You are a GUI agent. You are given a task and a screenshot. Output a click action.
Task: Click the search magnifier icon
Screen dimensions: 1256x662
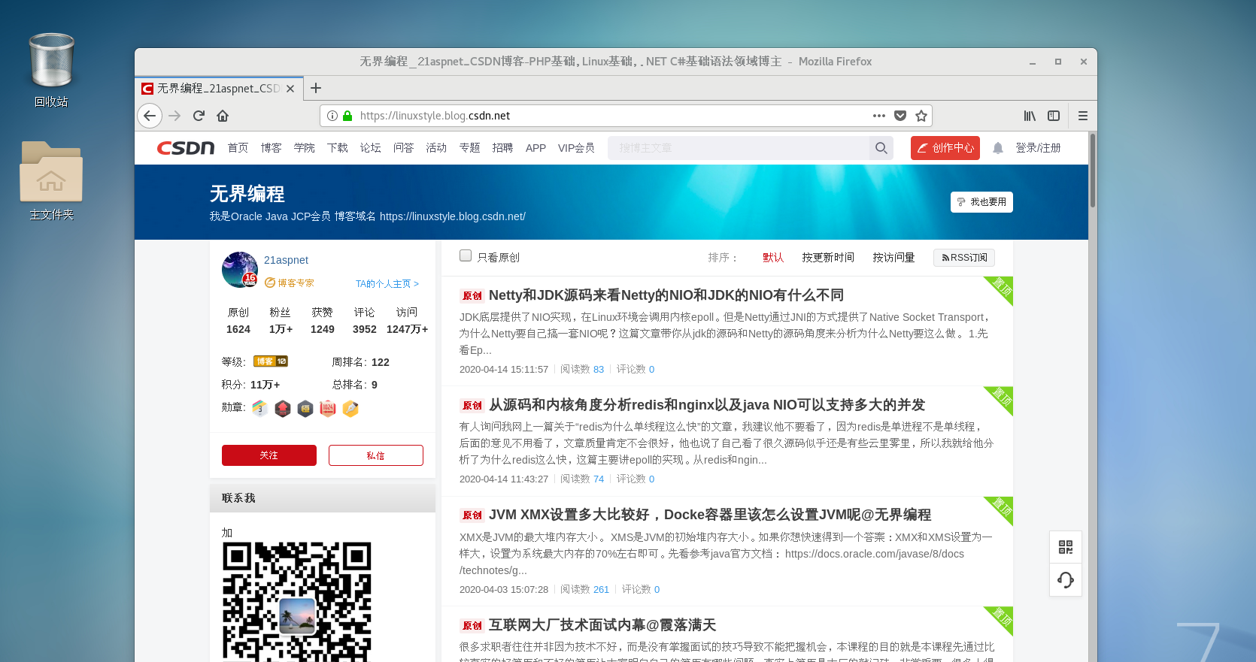pos(881,148)
